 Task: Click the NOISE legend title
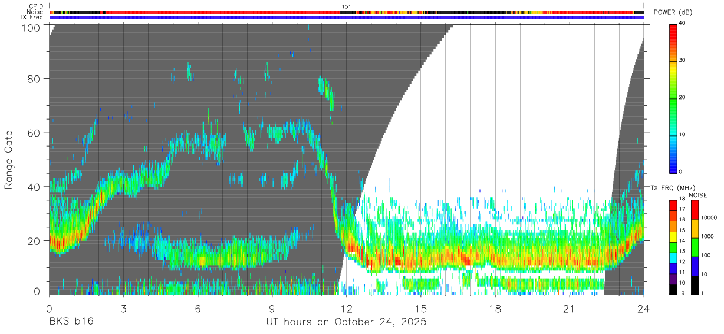[x=699, y=195]
